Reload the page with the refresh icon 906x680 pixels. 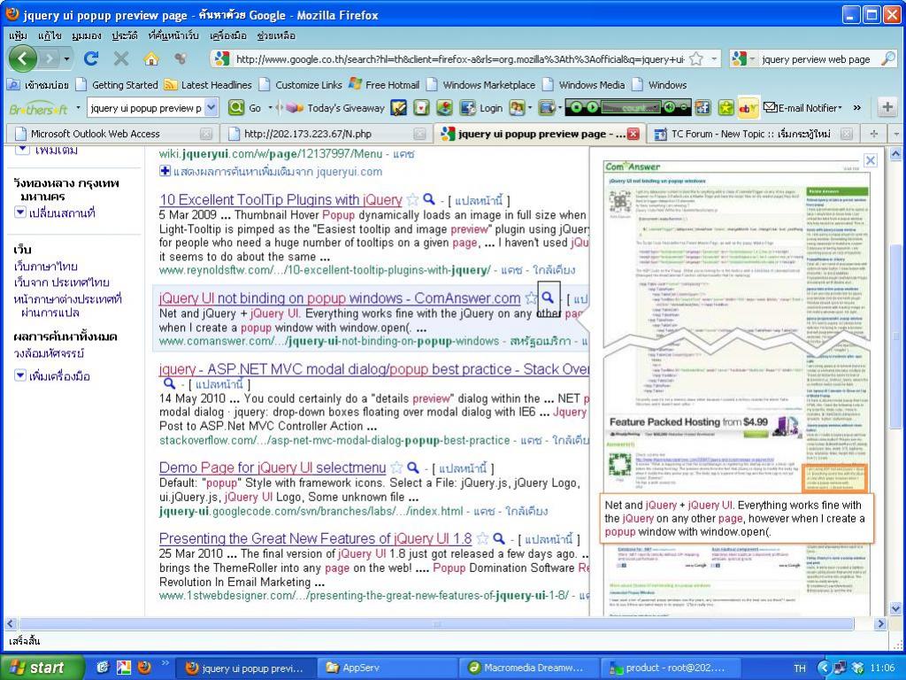point(91,58)
